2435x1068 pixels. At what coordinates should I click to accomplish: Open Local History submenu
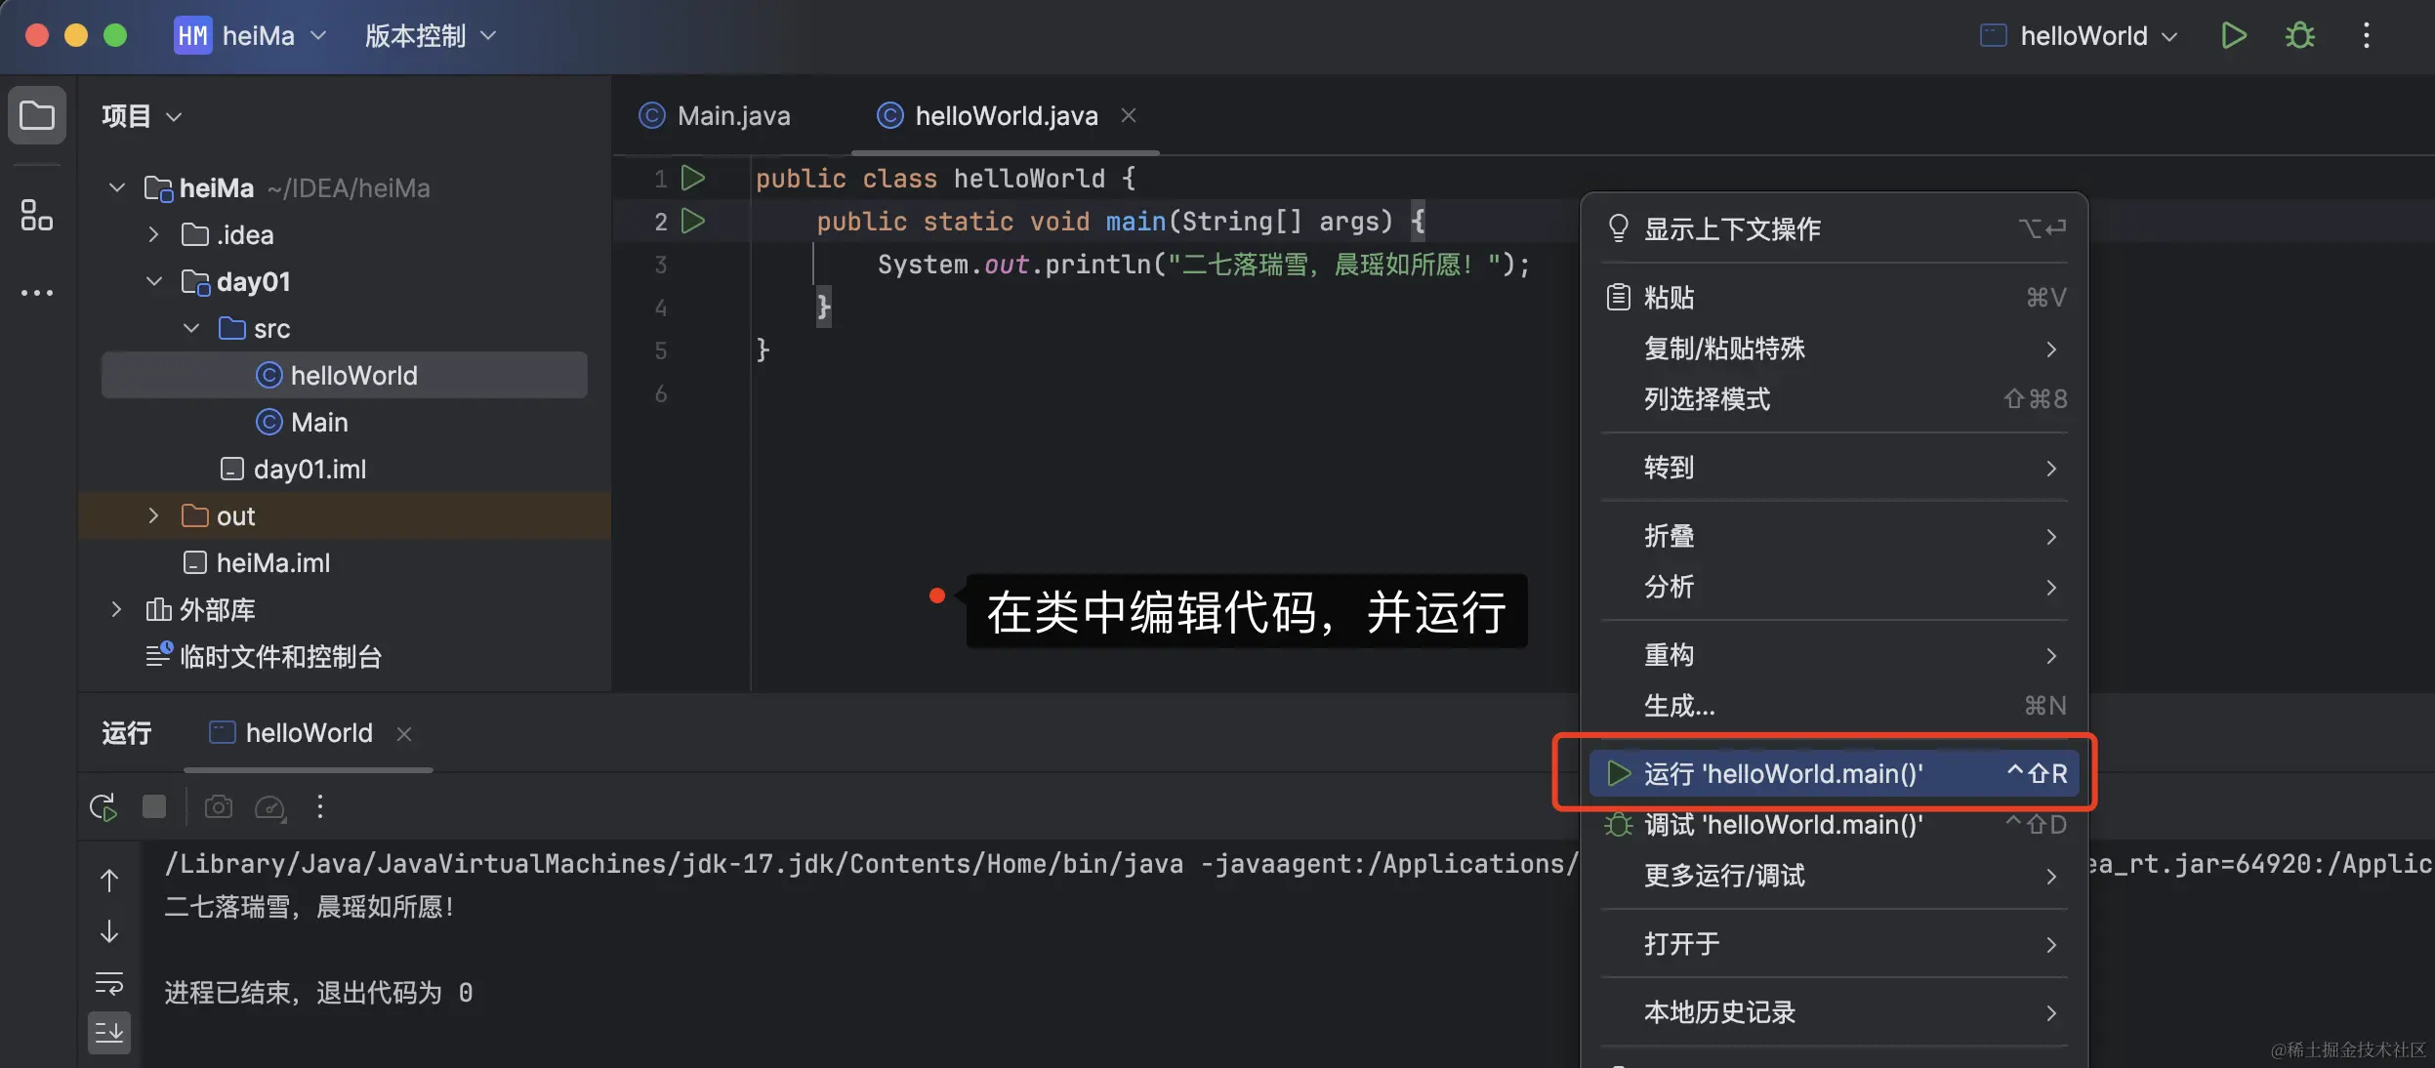(x=1835, y=1012)
